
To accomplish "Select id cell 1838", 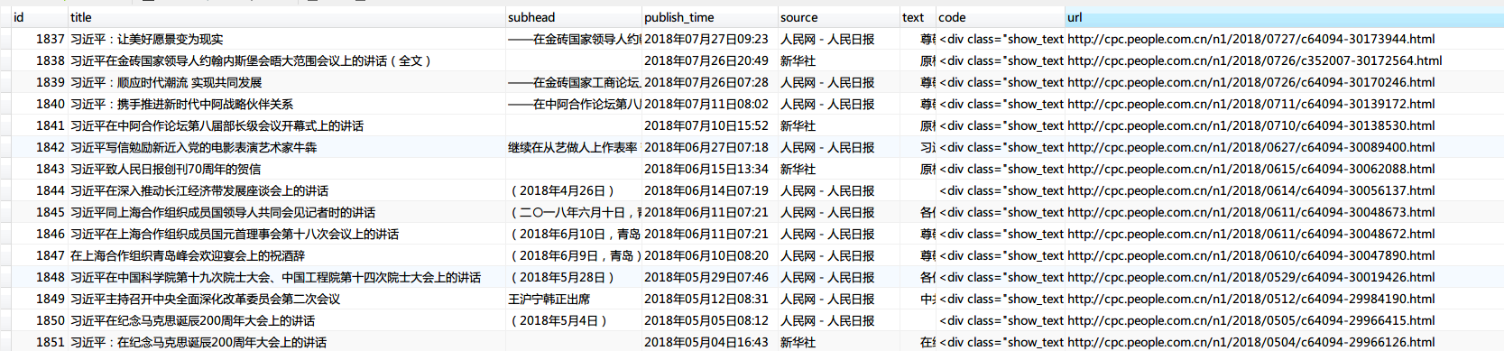I will (x=51, y=60).
